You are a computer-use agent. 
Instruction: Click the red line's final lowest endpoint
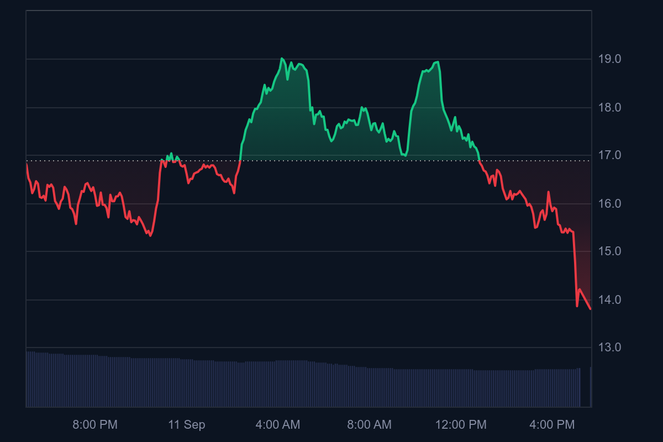591,309
